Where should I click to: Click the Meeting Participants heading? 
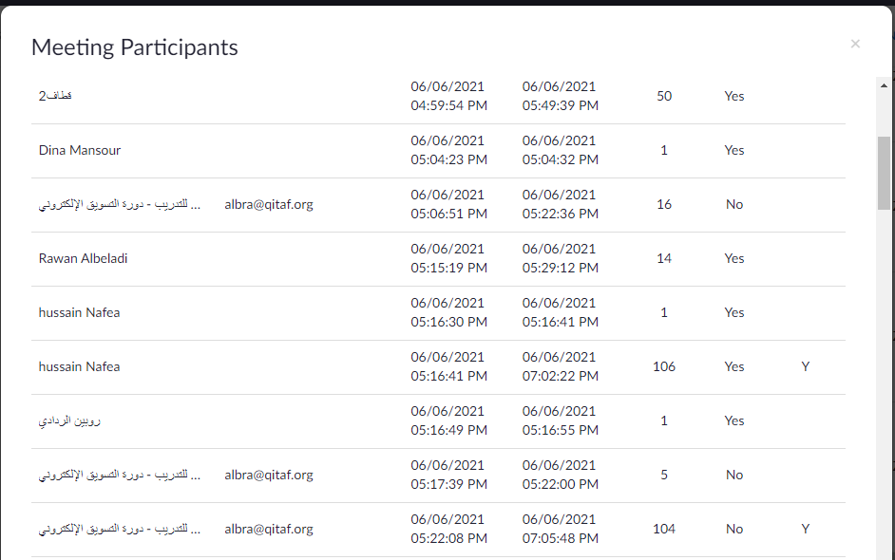pos(135,47)
